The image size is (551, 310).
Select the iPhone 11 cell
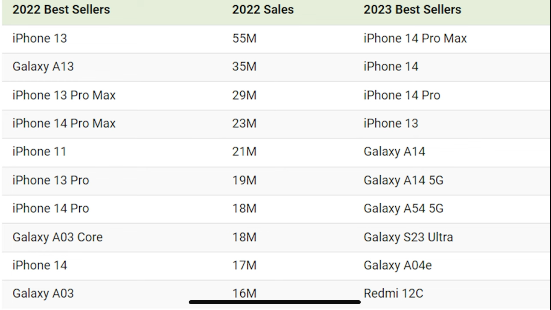point(39,152)
